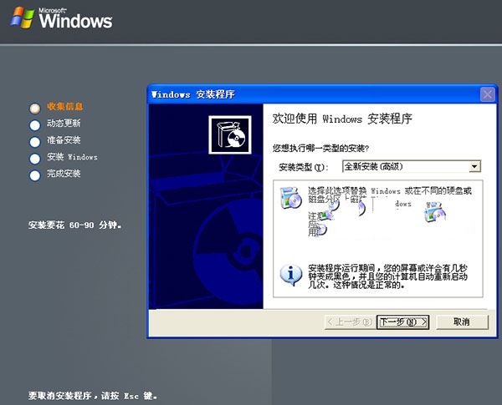
Task: Click the 取消 cancel button
Action: click(x=462, y=321)
